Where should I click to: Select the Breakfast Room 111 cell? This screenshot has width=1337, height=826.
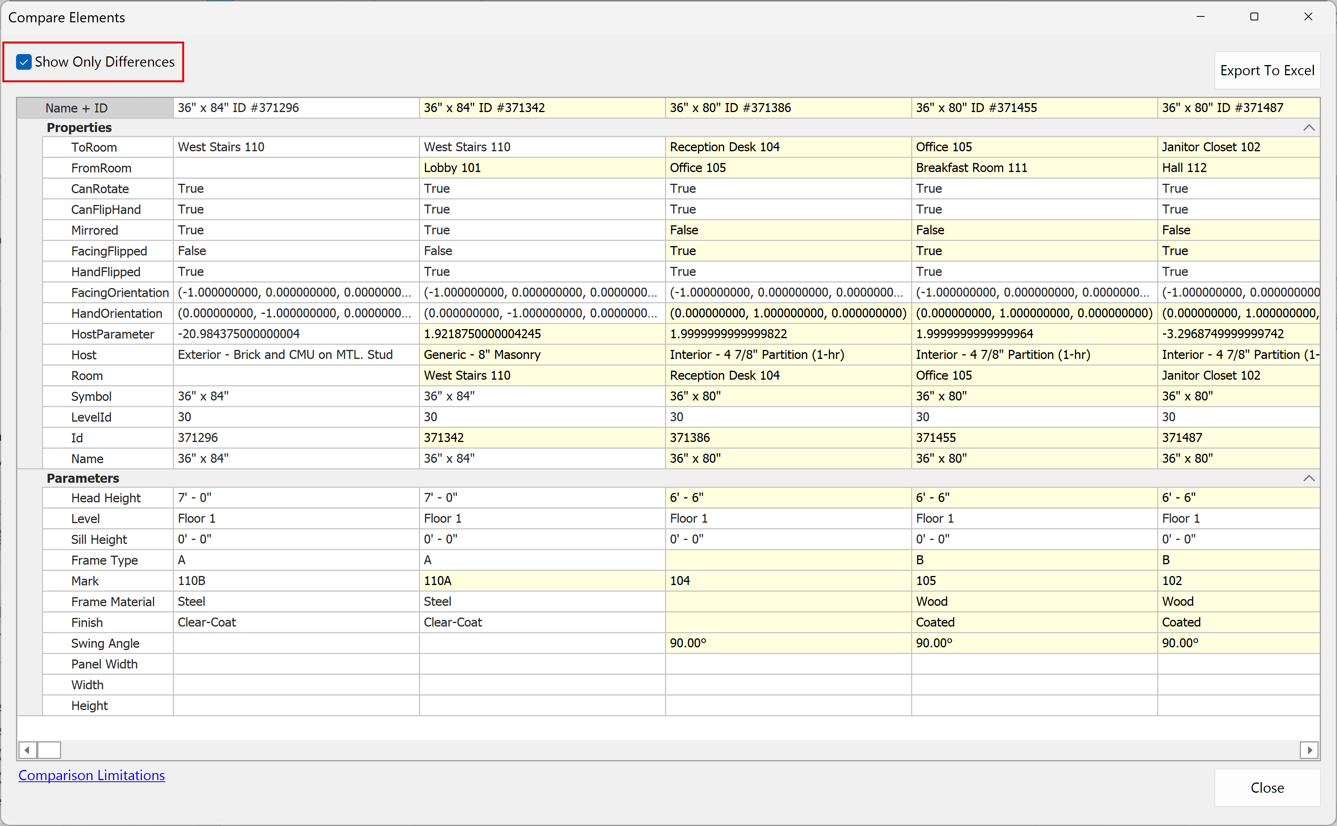click(x=1034, y=168)
